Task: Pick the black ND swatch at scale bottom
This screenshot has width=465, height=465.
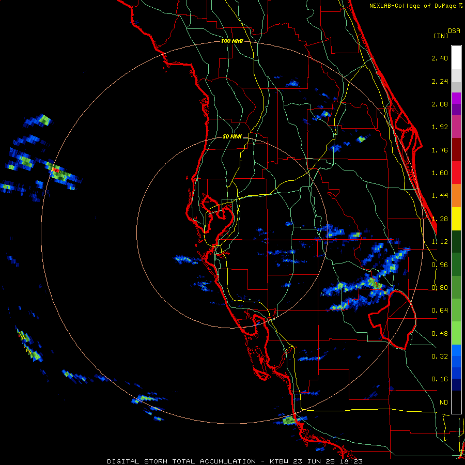Action: click(456, 402)
